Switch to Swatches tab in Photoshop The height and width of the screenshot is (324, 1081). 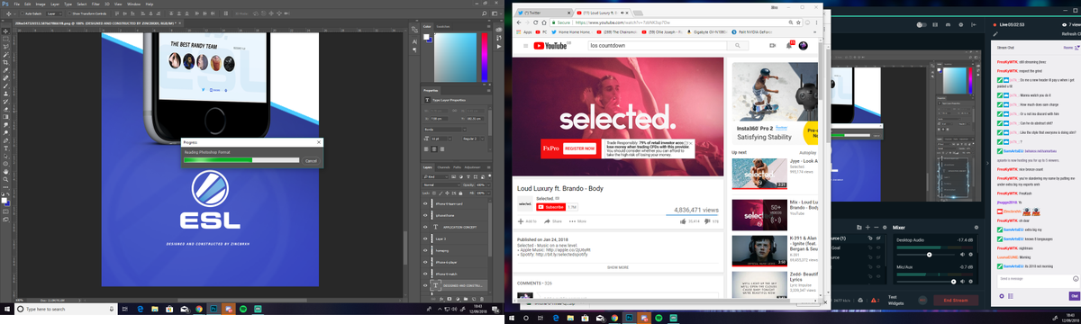444,26
